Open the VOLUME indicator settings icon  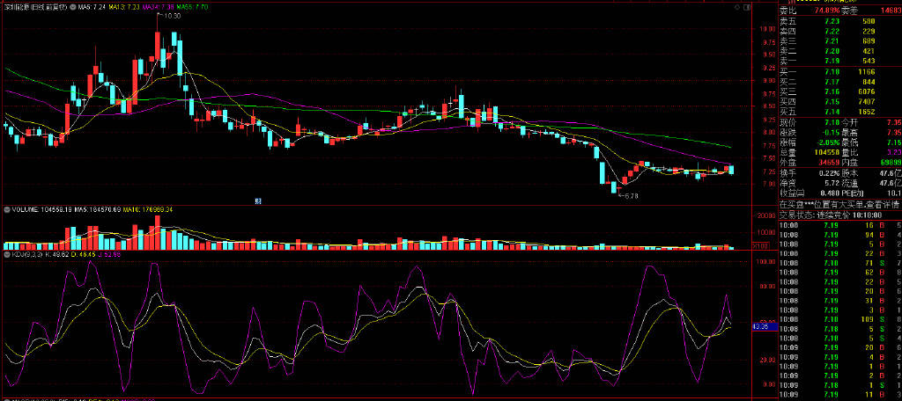pyautogui.click(x=6, y=209)
